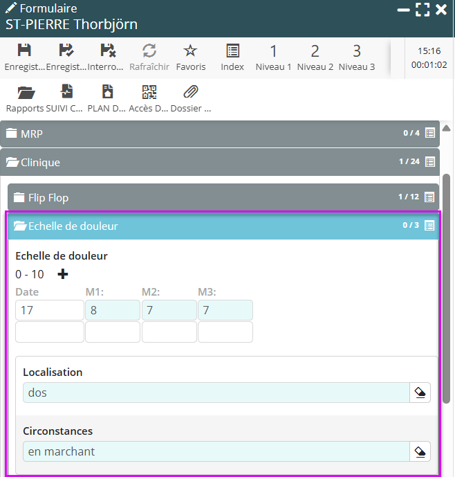Screen dimensions: 455x477
Task: Open the Rapports folder icon
Action: 26,92
